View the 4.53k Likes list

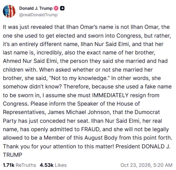[53, 165]
